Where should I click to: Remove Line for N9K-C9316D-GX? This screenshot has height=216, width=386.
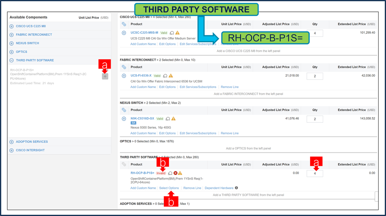[230, 133]
